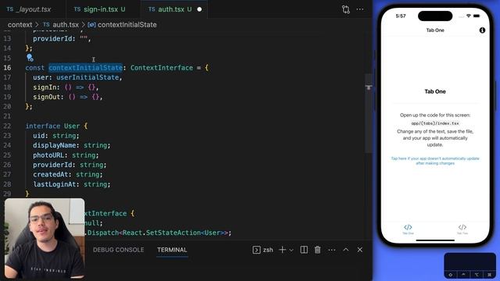Click signOut property on line 19

[x=47, y=97]
